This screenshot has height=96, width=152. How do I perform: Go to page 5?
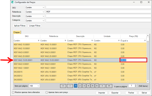pos(92,86)
